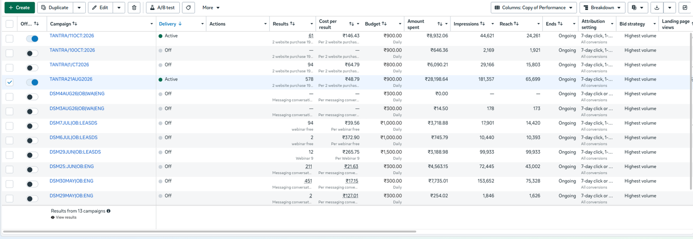This screenshot has height=239, width=693.
Task: Click the 451 results value for DSM30MAY|OB:ENG
Action: point(308,181)
